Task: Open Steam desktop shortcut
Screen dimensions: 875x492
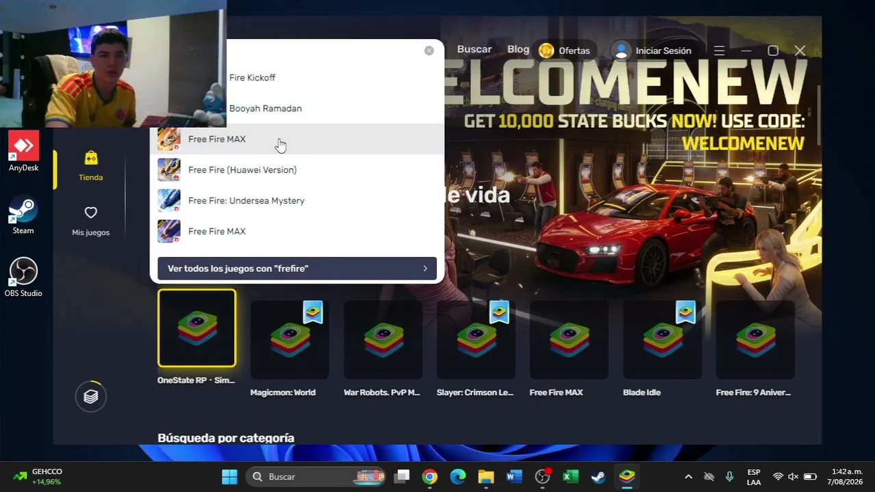Action: (x=23, y=215)
